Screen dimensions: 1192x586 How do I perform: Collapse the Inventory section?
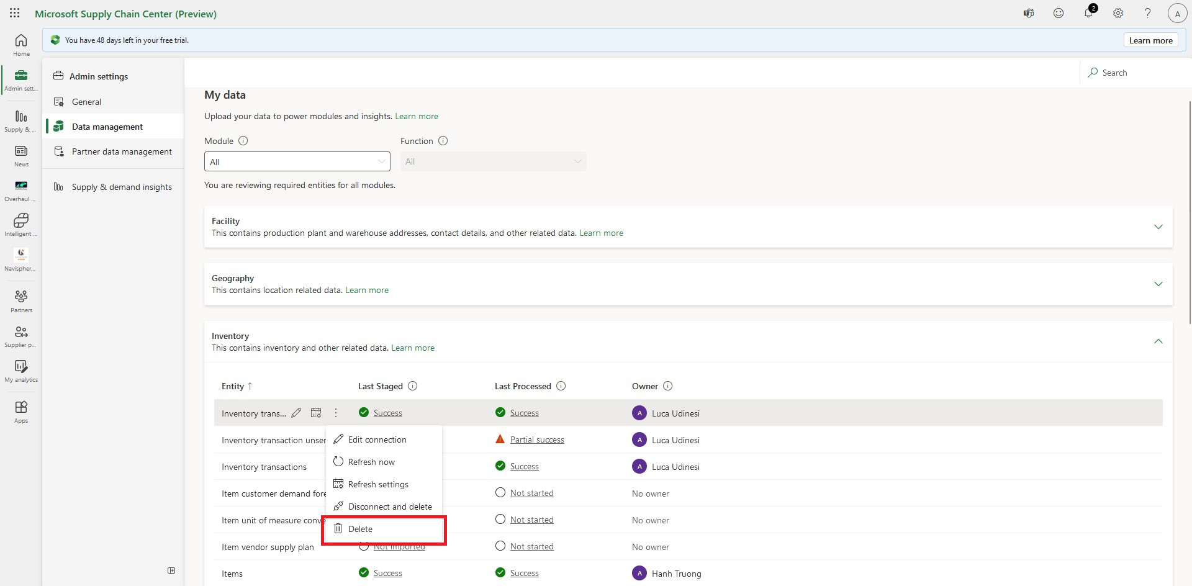pos(1158,341)
